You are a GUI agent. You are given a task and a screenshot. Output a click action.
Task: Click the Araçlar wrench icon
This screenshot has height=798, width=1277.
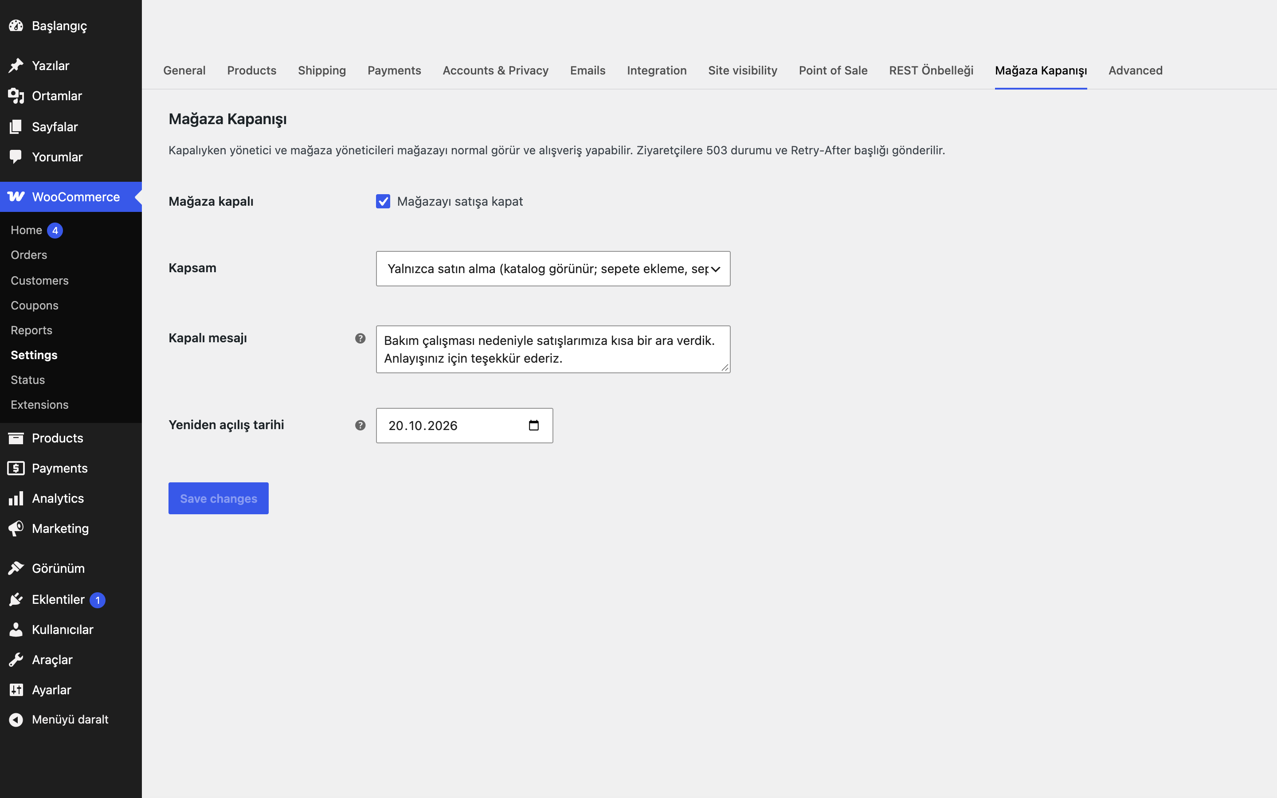pyautogui.click(x=16, y=659)
